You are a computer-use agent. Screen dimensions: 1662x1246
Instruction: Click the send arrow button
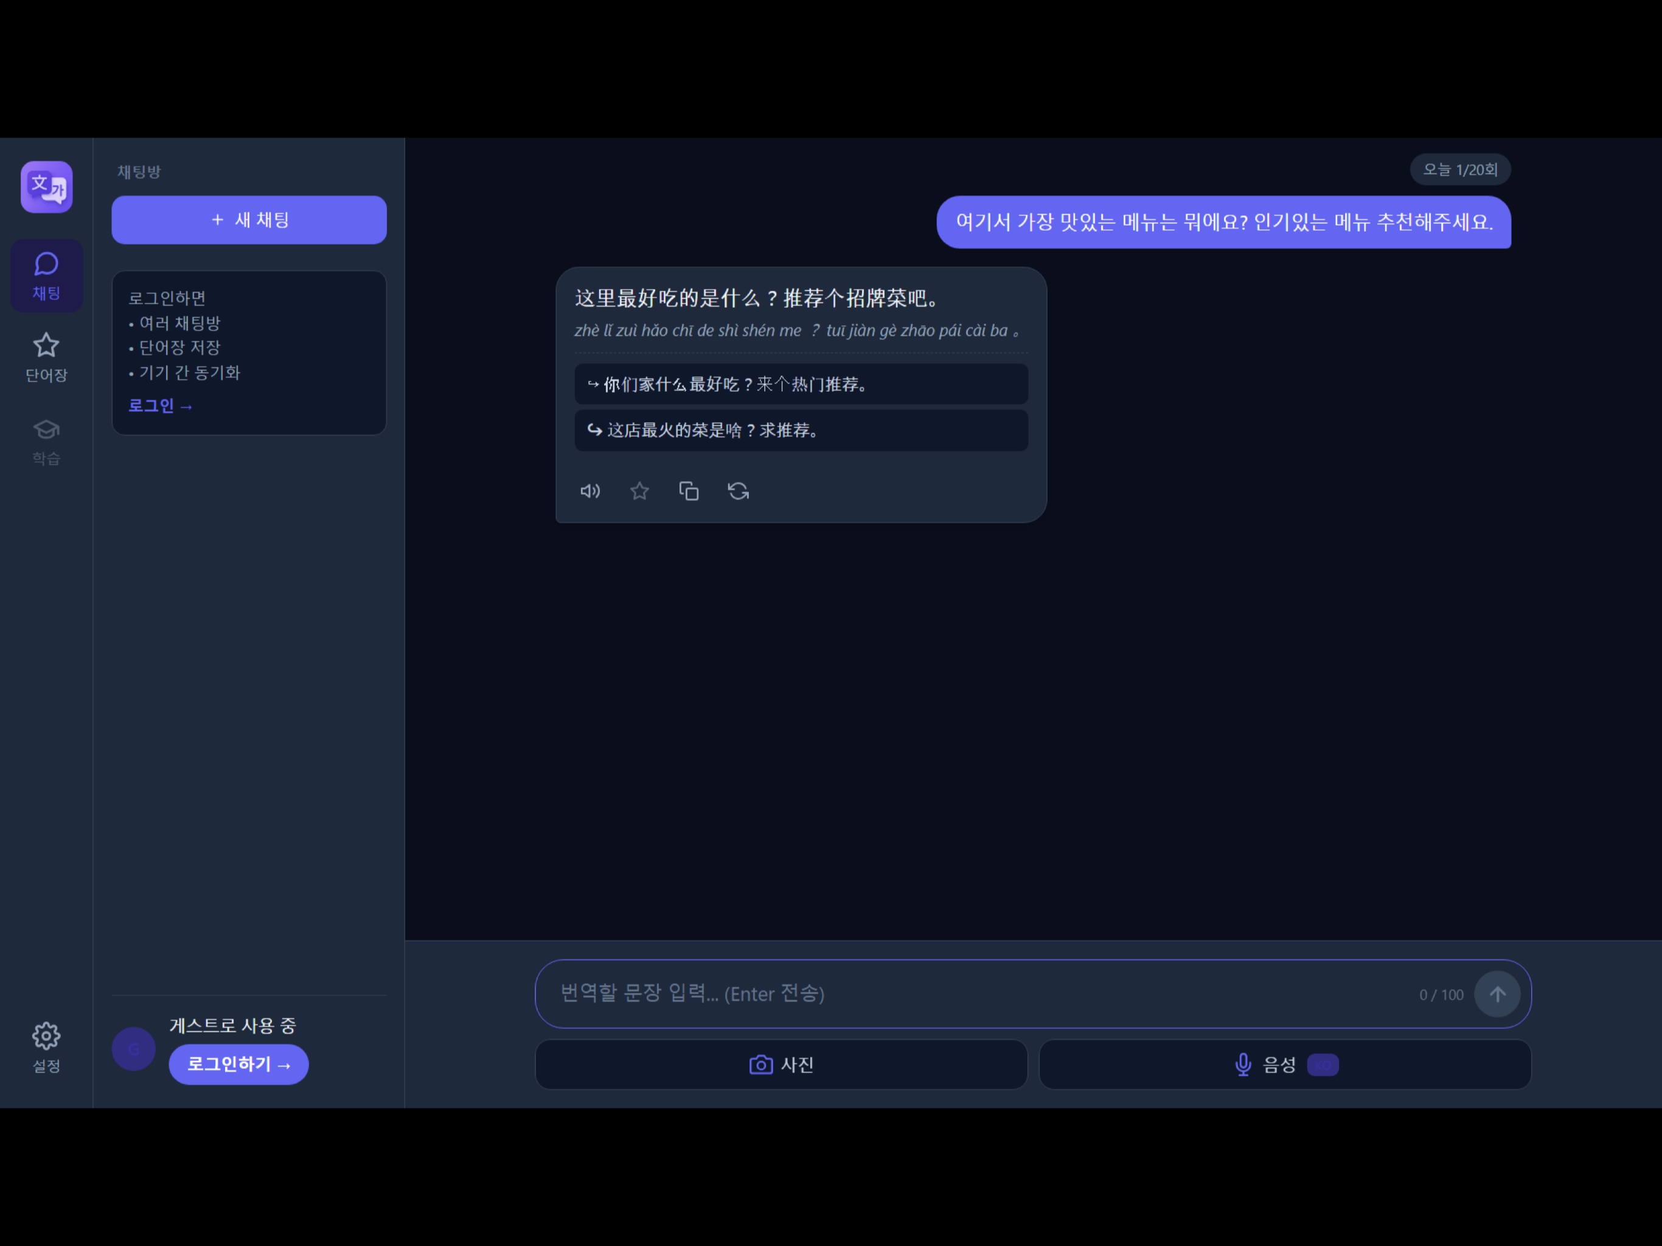pos(1498,994)
